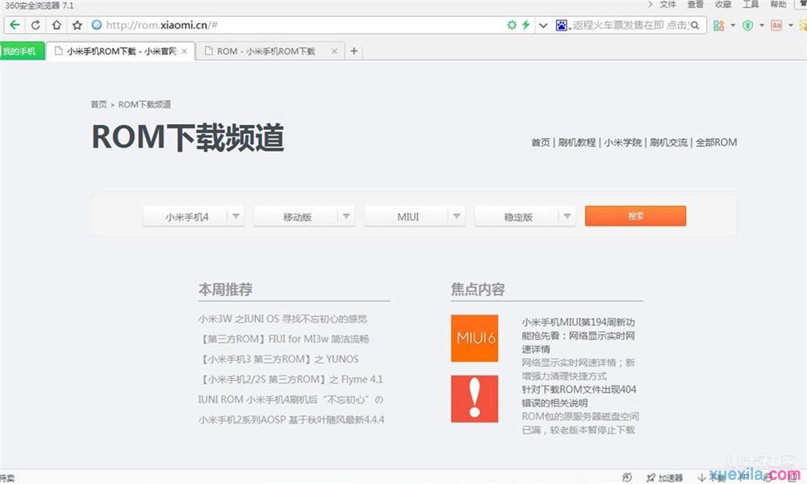Close the 小米手机ROM下载 - 小米官网 tab
Image resolution: width=807 pixels, height=484 pixels.
pos(184,52)
